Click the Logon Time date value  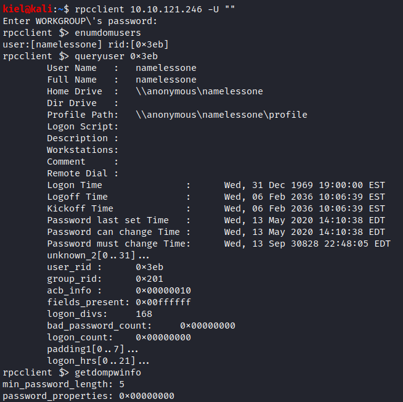(x=304, y=185)
